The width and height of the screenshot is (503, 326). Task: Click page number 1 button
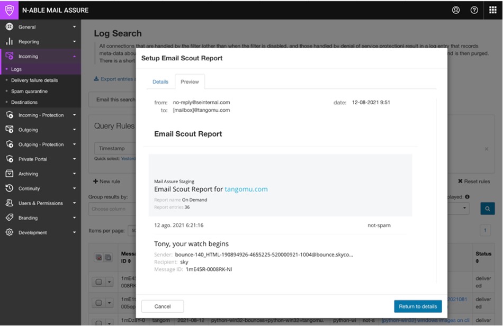485,230
